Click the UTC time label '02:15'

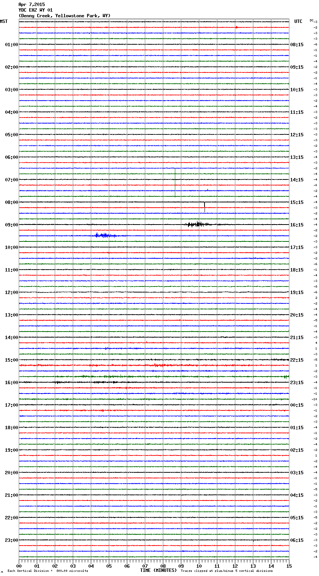297,450
